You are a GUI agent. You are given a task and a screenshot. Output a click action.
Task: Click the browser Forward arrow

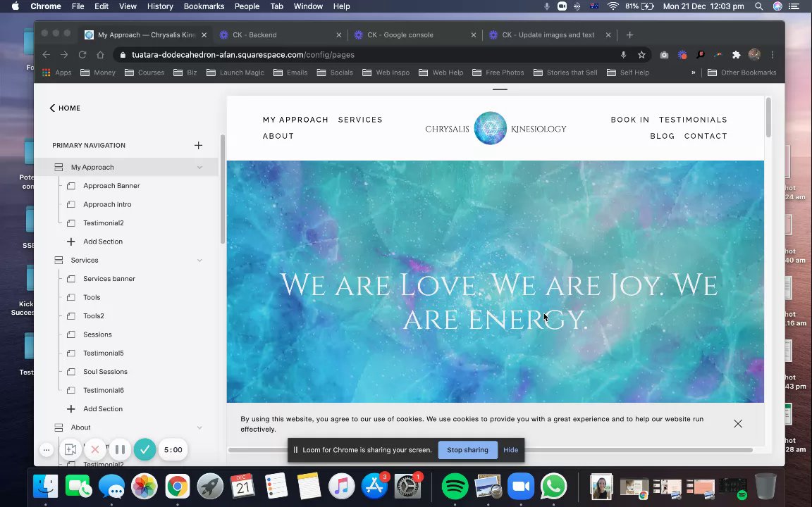64,55
